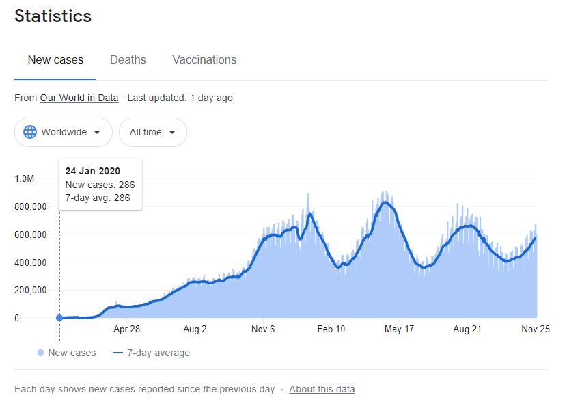Switch to the Deaths tab
Image resolution: width=567 pixels, height=404 pixels.
pos(128,59)
